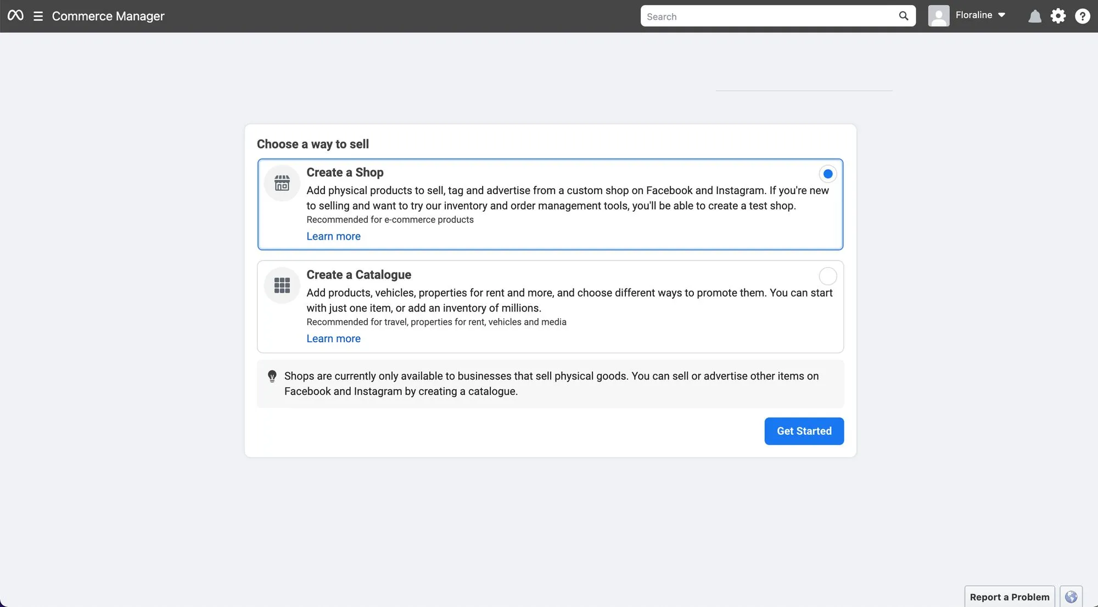Click the Report a Problem button
This screenshot has height=607, width=1098.
coord(1009,597)
